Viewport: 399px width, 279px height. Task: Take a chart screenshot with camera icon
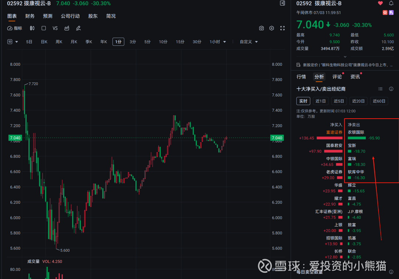[261, 28]
